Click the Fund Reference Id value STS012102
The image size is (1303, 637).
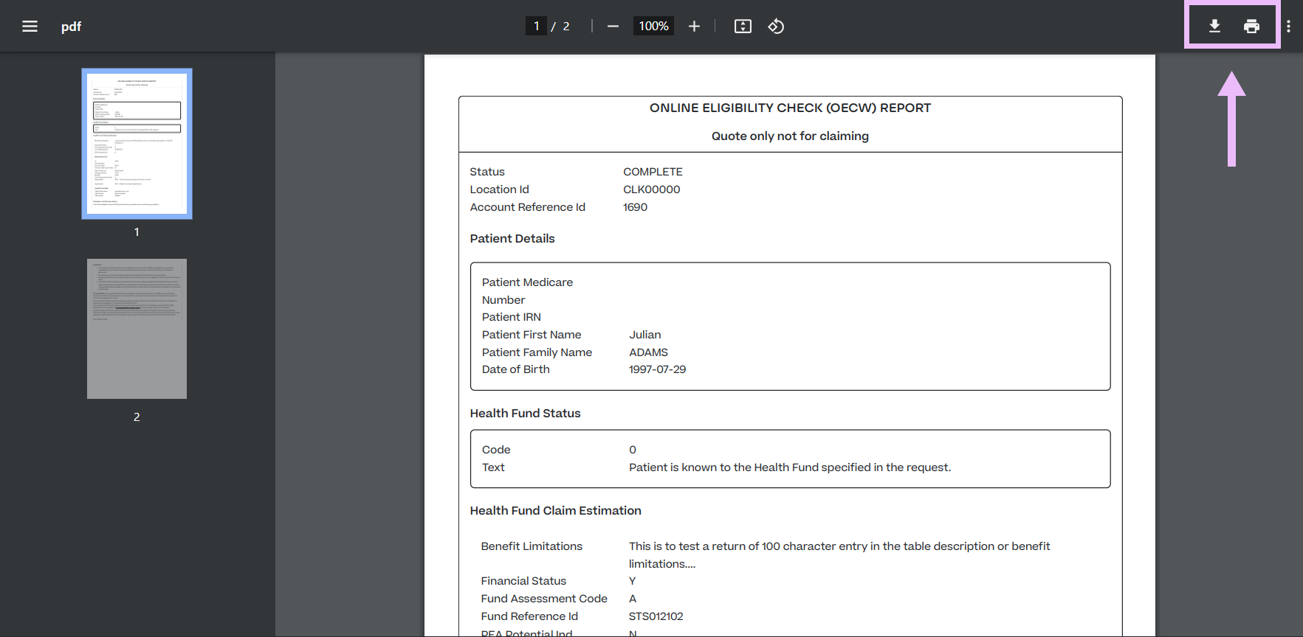tap(656, 616)
